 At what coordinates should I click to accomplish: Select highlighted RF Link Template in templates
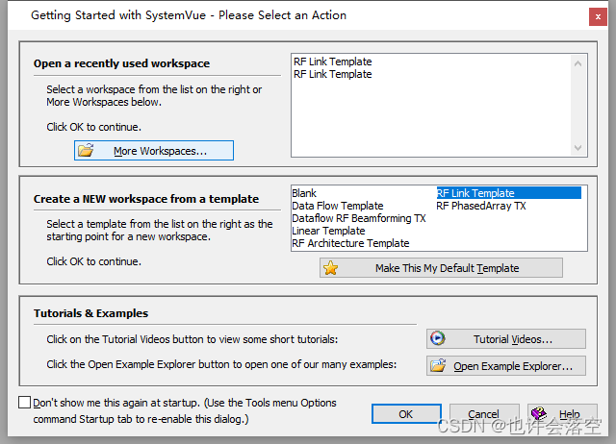pos(509,193)
